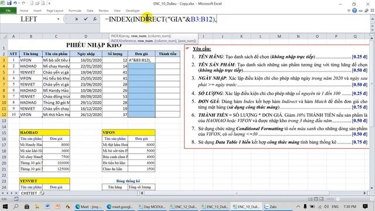Click the vertical scrollbar down arrow
The width and height of the screenshot is (375, 211).
(x=372, y=188)
